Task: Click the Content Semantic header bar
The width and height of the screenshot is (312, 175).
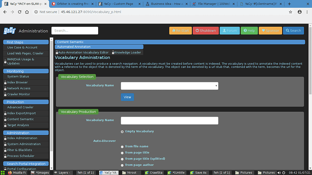Action: tap(180, 42)
